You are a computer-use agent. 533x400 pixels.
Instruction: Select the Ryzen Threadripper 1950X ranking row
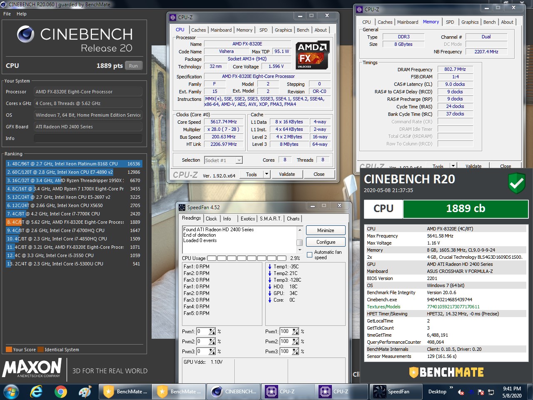click(x=74, y=180)
